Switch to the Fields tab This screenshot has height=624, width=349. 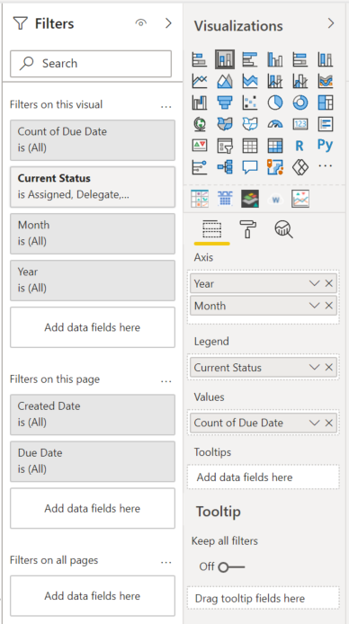pos(211,230)
